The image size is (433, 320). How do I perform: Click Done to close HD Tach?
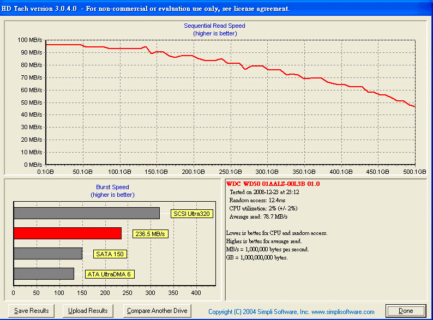pos(405,311)
